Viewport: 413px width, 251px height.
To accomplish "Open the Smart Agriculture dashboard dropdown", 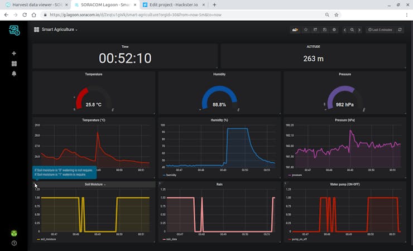I will (x=60, y=30).
